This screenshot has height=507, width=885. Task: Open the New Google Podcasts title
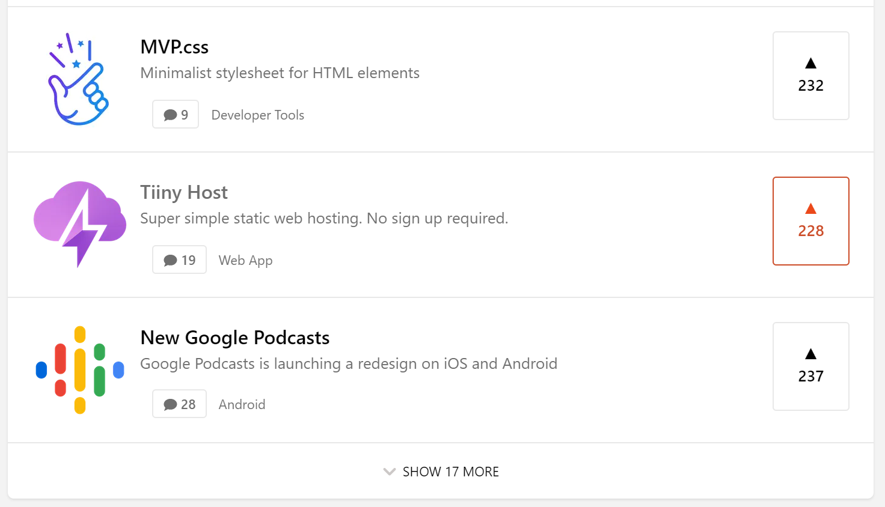coord(235,338)
